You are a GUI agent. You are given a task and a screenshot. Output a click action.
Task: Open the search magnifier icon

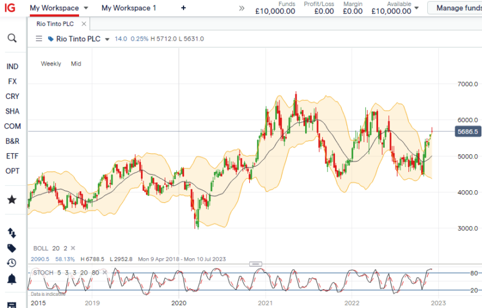coord(12,38)
